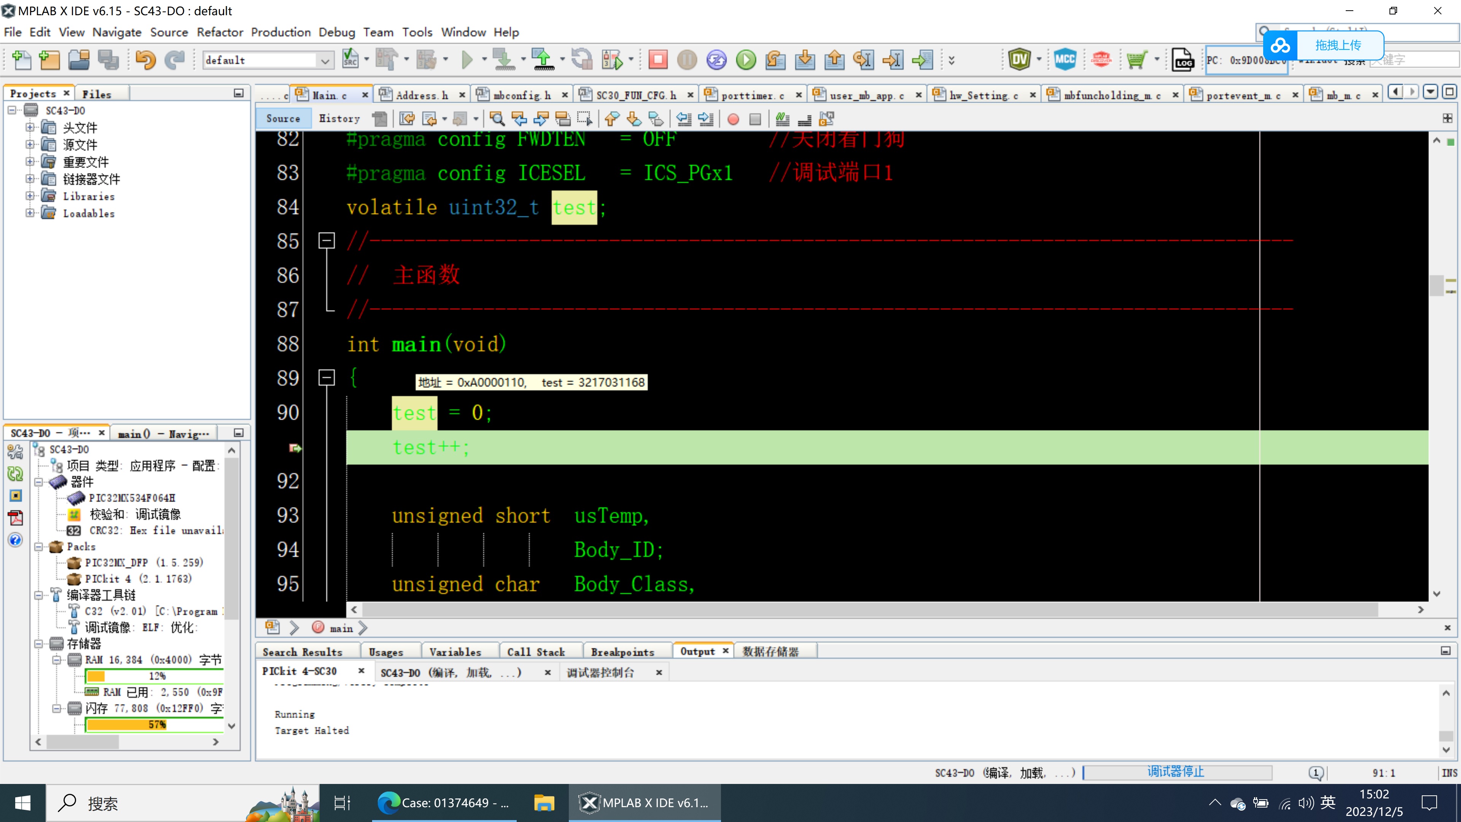Open the Debug menu
This screenshot has width=1461, height=822.
[336, 32]
